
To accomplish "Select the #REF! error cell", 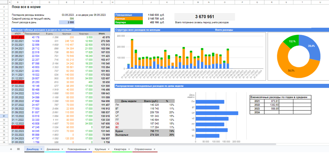I will coord(18,34).
